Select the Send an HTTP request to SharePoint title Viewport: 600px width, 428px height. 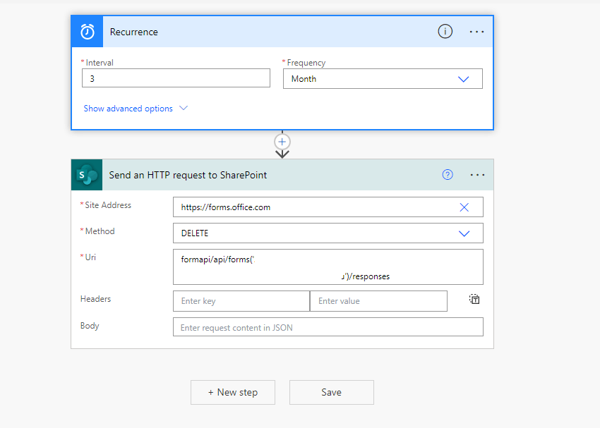[x=188, y=175]
